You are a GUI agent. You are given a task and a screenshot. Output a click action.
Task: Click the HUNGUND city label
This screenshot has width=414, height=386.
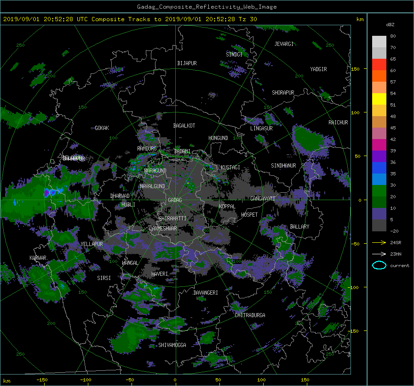(x=218, y=138)
